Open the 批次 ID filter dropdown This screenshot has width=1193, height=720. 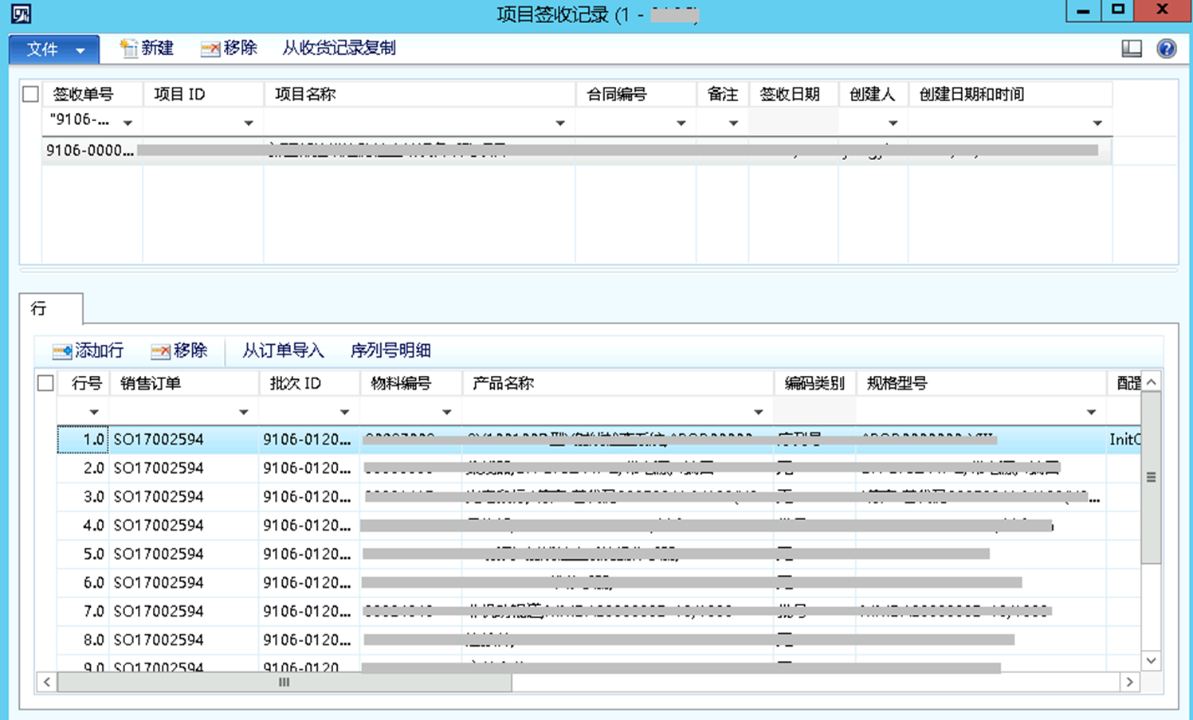[x=344, y=413]
